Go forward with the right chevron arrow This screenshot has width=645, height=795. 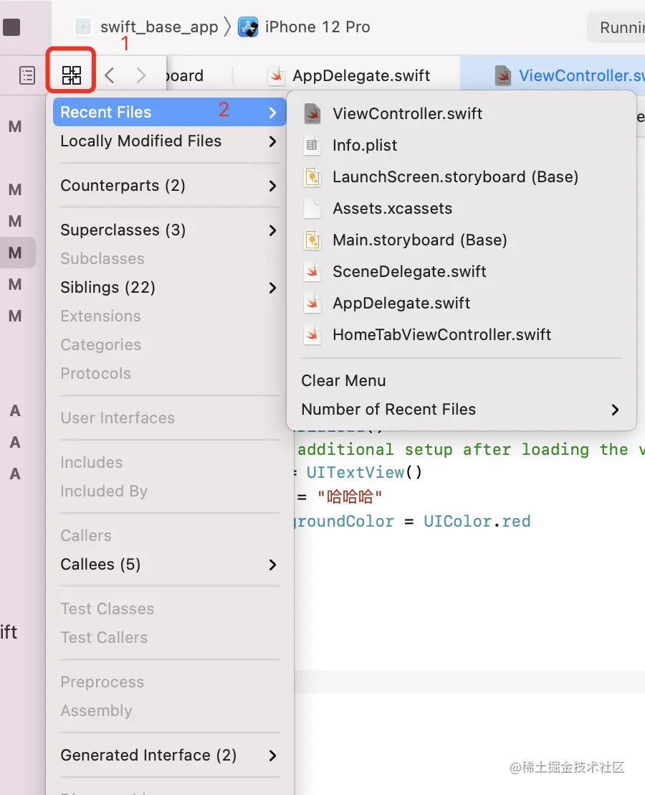click(140, 75)
